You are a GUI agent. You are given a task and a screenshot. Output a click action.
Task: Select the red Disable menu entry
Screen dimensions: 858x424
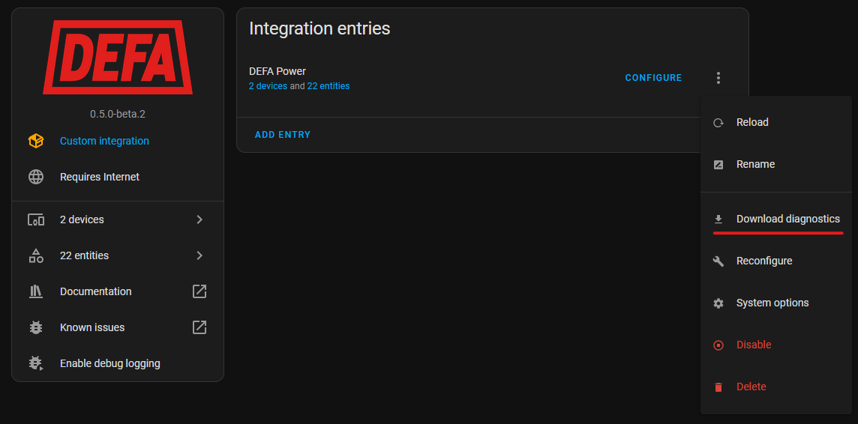[x=753, y=345]
